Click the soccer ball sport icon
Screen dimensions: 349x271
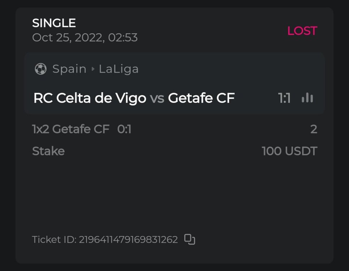pos(40,69)
